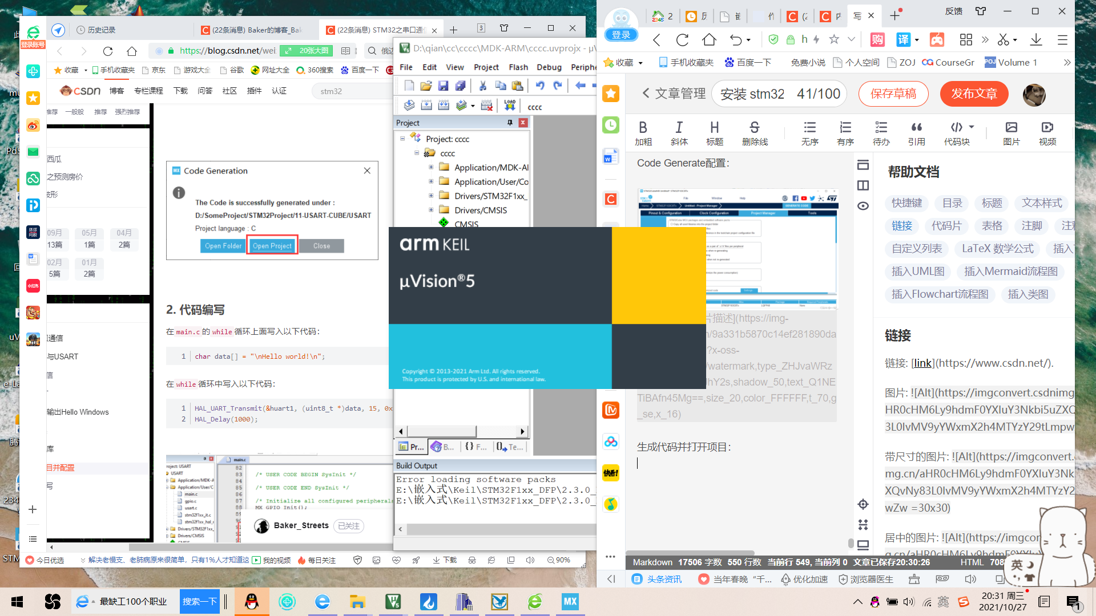
Task: Click the Build target icon in Keil
Action: click(x=426, y=106)
